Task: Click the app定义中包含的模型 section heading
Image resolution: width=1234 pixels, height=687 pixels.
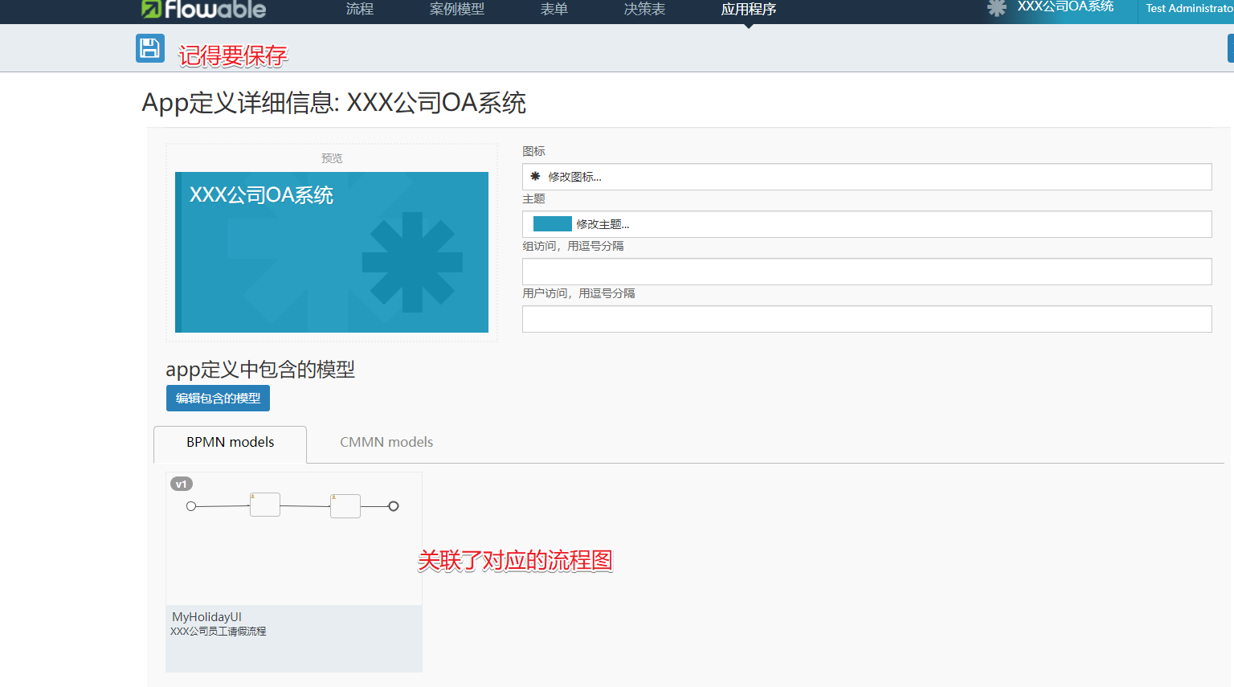Action: tap(260, 370)
